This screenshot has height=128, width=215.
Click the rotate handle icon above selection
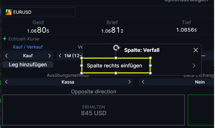point(117,48)
